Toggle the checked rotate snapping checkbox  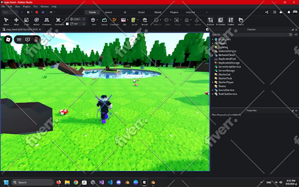pos(67,24)
